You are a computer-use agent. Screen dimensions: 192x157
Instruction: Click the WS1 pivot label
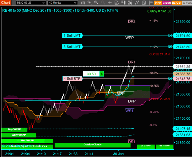pos(129,111)
